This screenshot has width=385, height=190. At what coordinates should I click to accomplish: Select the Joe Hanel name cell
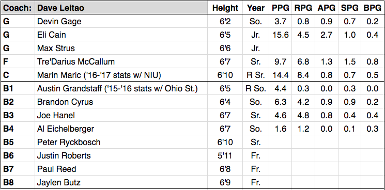pyautogui.click(x=121, y=115)
